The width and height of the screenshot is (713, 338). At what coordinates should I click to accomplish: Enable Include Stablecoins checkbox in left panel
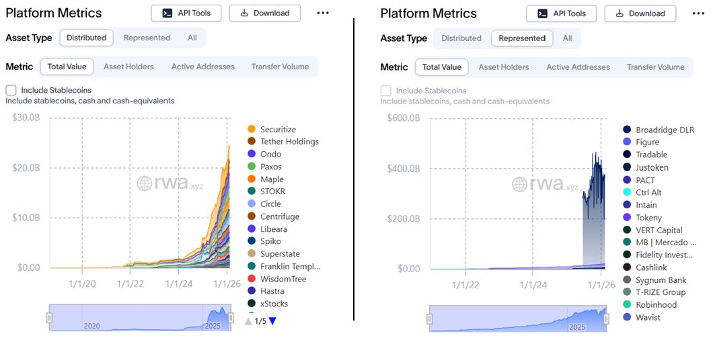(11, 90)
